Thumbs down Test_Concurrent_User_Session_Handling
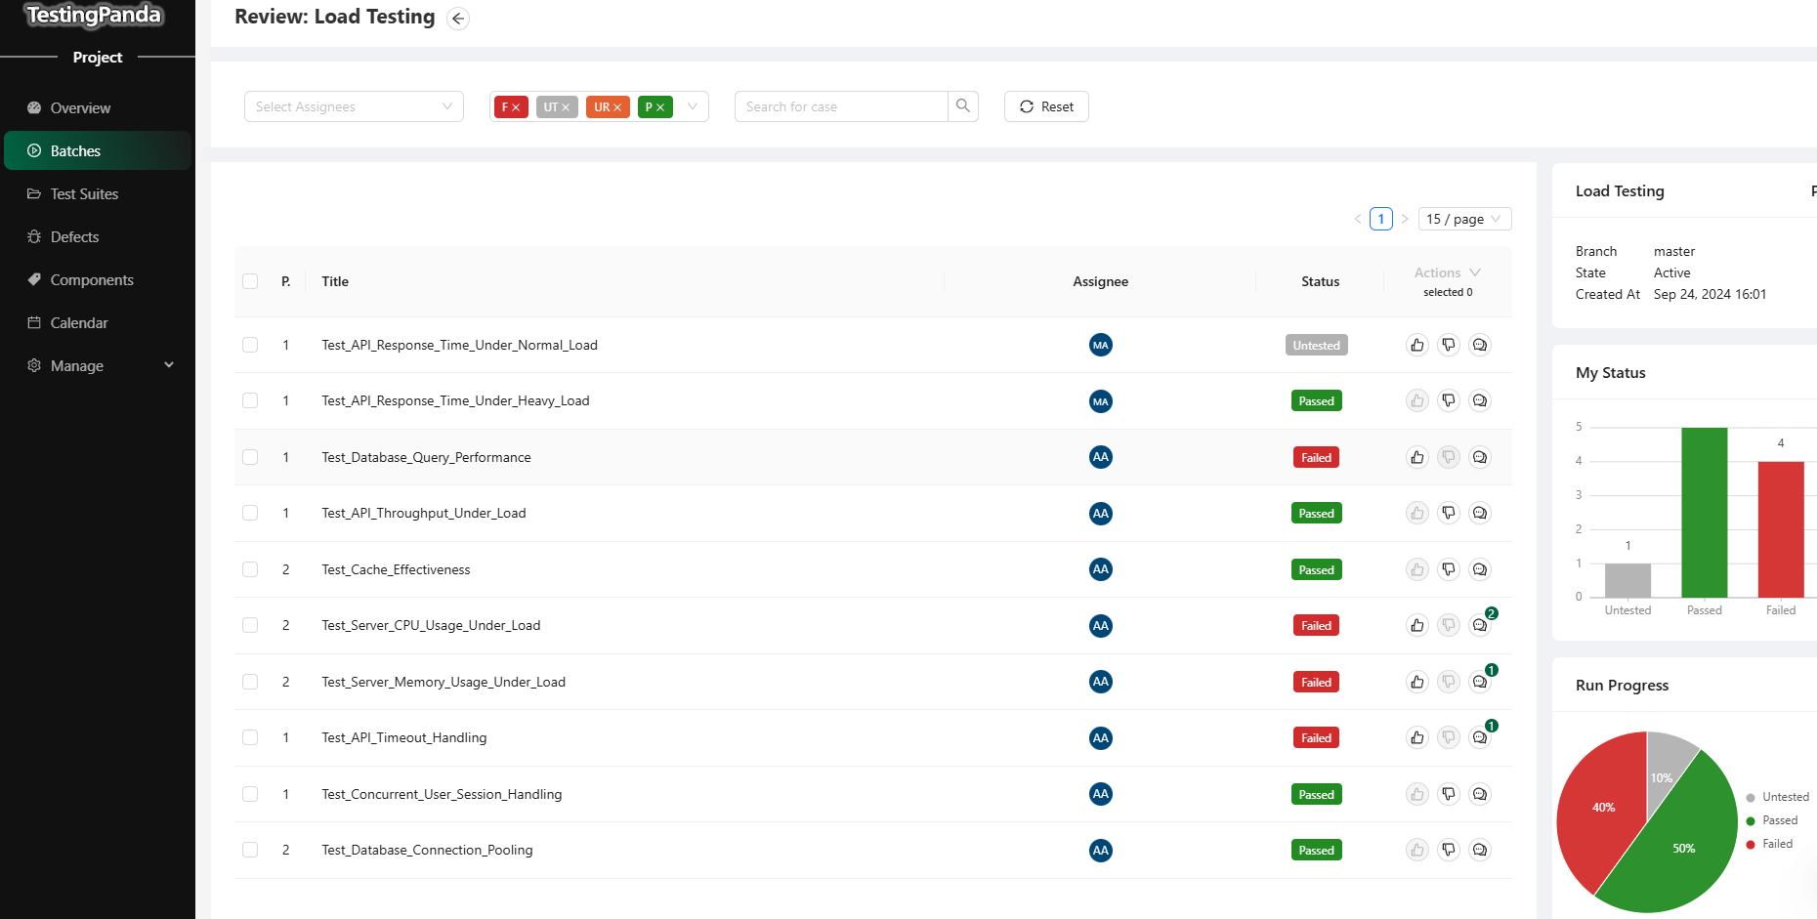This screenshot has height=919, width=1817. (1449, 794)
